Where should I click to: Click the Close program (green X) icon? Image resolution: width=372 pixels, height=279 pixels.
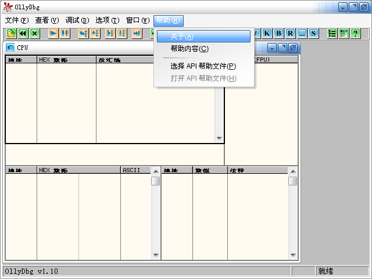pyautogui.click(x=35, y=34)
